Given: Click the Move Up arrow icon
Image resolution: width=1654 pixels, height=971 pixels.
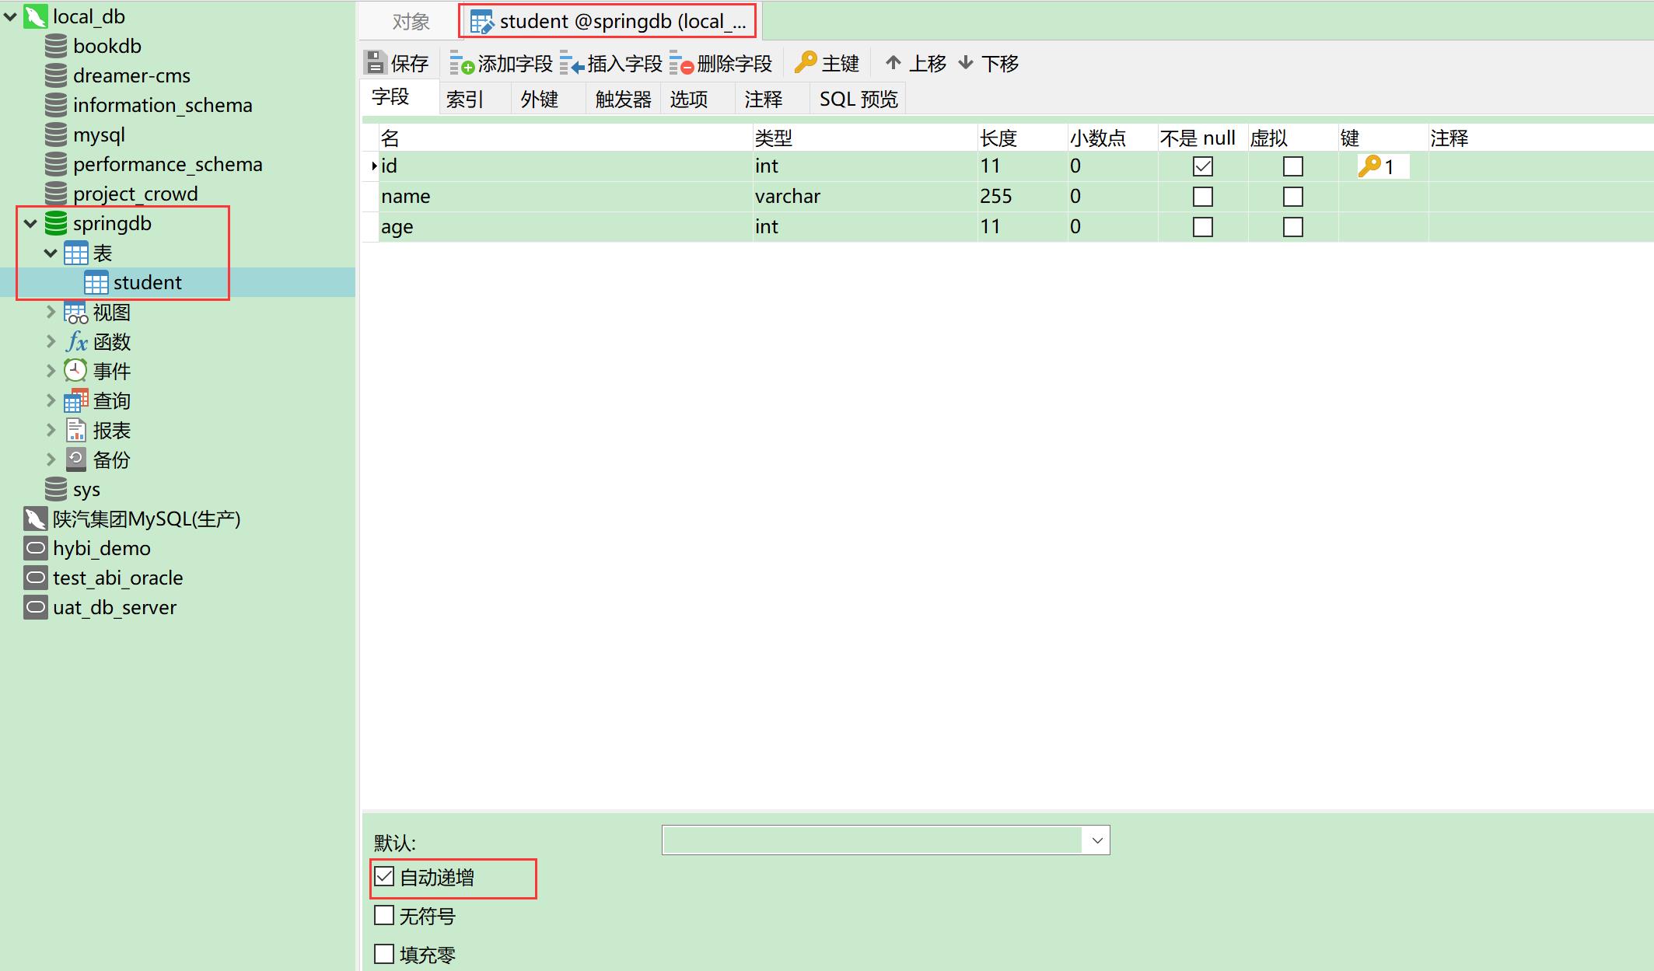Looking at the screenshot, I should point(893,62).
